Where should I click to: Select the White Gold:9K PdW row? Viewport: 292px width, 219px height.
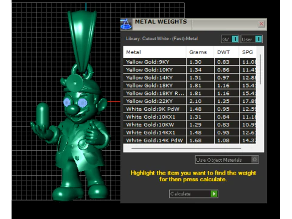coord(189,109)
